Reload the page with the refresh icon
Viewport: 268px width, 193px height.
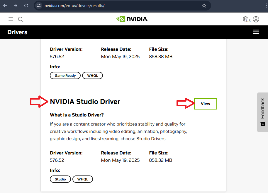pos(26,5)
